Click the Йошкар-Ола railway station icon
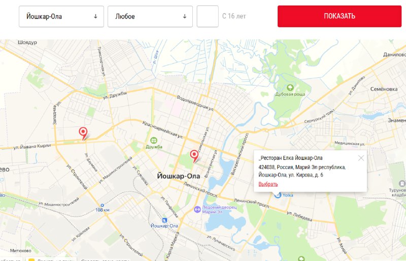The width and height of the screenshot is (406, 261). (x=164, y=220)
